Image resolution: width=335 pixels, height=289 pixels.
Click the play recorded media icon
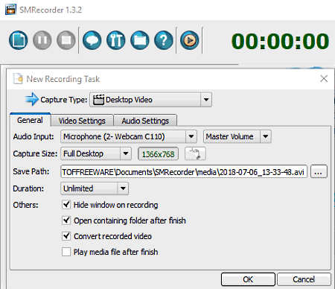[x=190, y=40]
